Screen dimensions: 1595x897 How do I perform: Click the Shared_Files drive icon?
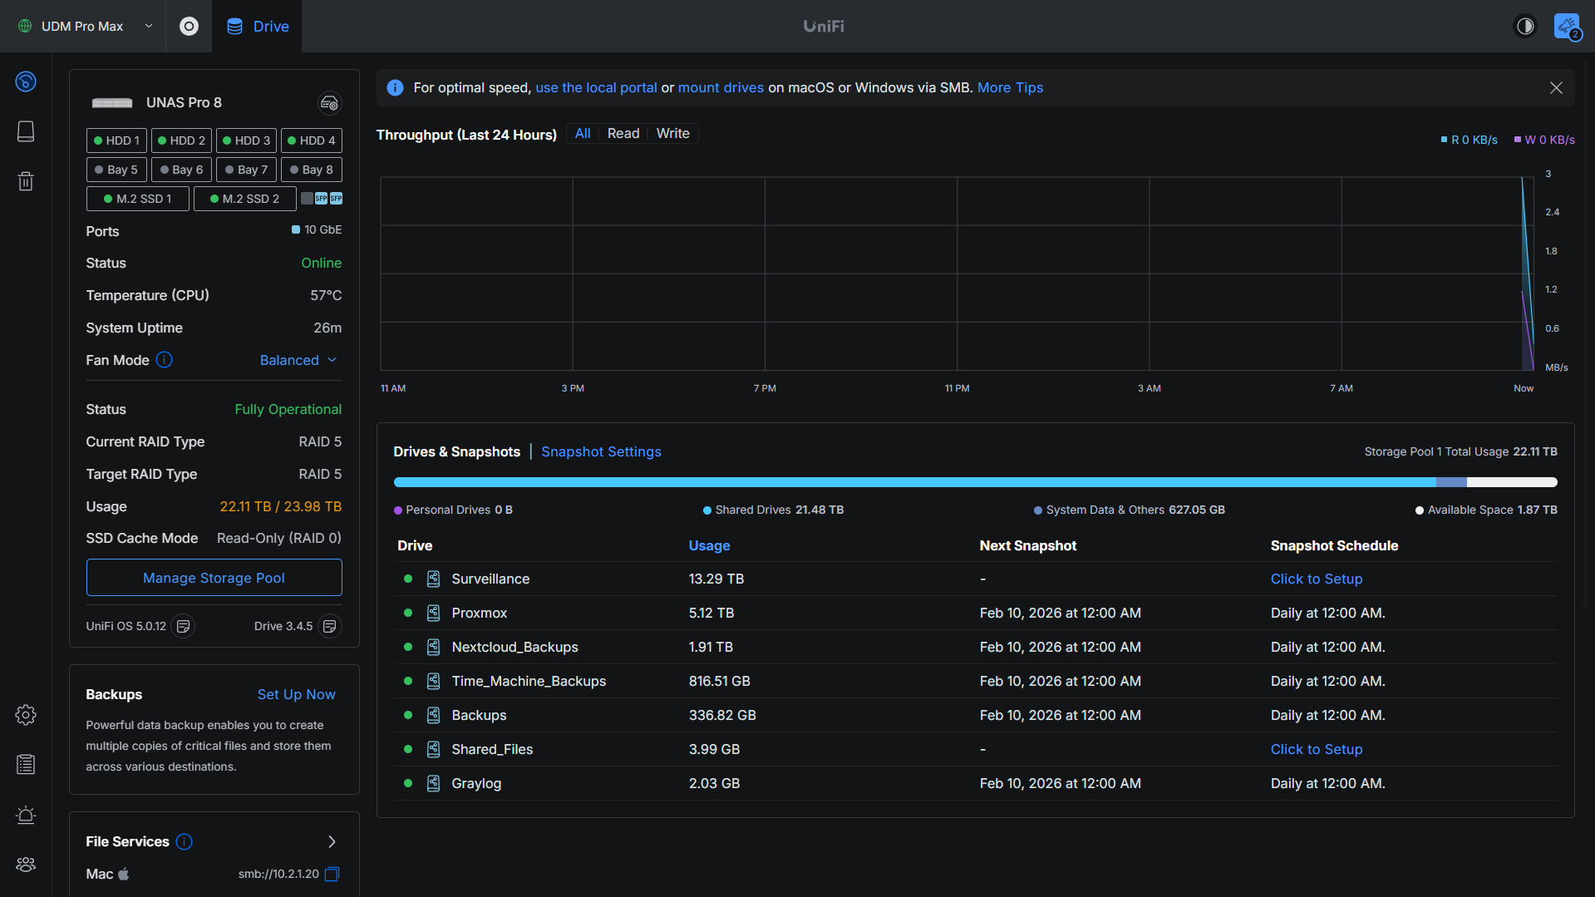(433, 750)
